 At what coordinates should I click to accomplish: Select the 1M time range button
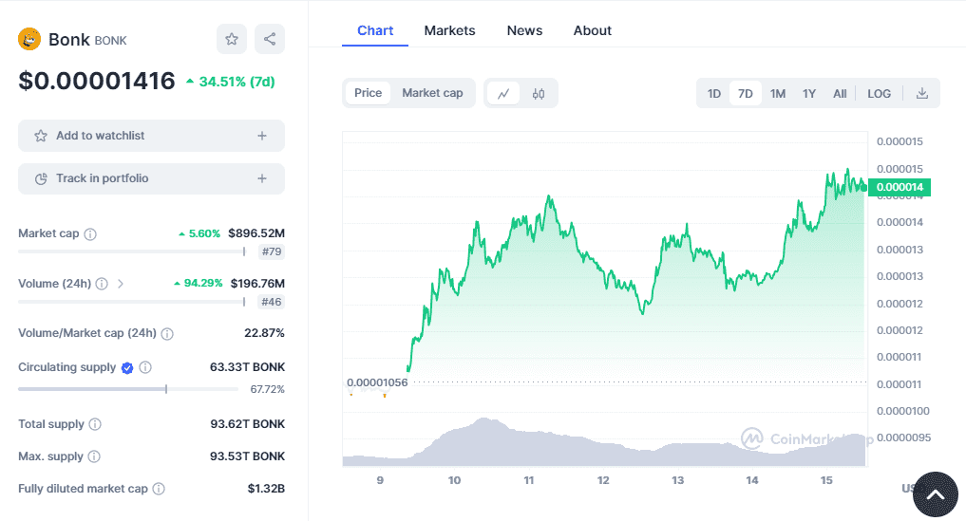777,93
